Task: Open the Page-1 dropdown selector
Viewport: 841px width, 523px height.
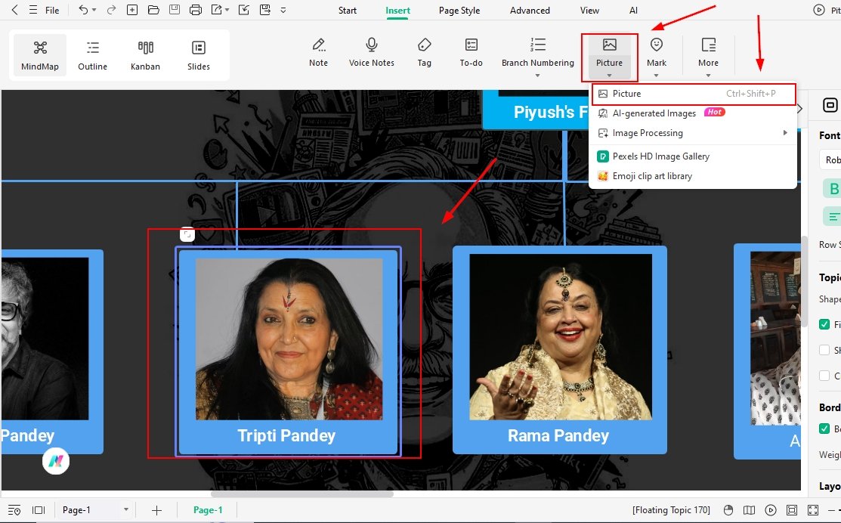Action: (95, 510)
